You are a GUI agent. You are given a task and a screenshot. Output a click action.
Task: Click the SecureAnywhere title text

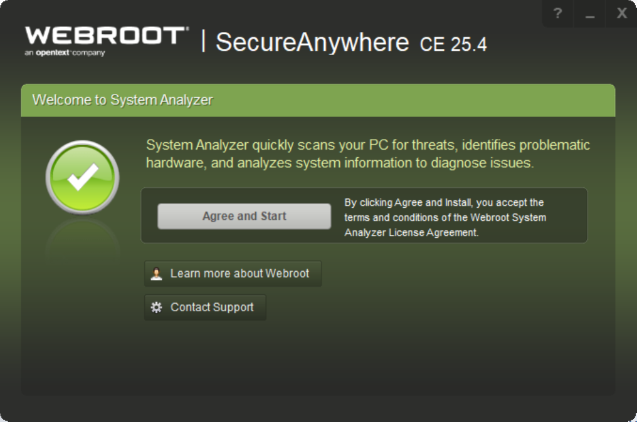tap(312, 43)
